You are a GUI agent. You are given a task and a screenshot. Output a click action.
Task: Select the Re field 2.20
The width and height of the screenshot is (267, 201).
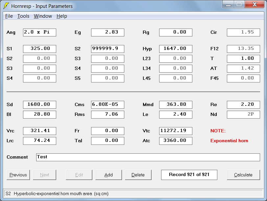(x=244, y=104)
